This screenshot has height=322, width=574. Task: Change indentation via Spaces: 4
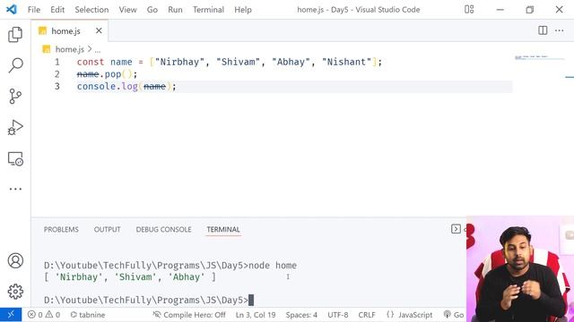301,314
